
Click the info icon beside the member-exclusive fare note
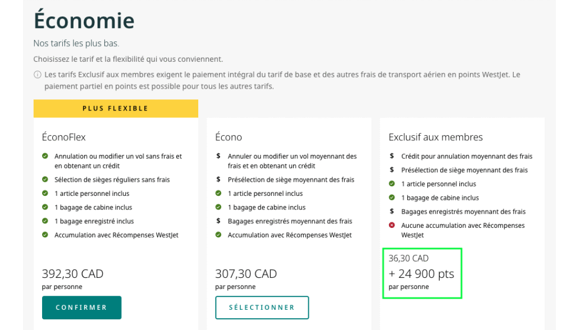pos(38,75)
